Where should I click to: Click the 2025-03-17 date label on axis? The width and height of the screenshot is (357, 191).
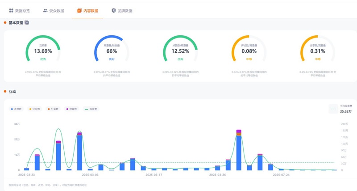pyautogui.click(x=154, y=175)
